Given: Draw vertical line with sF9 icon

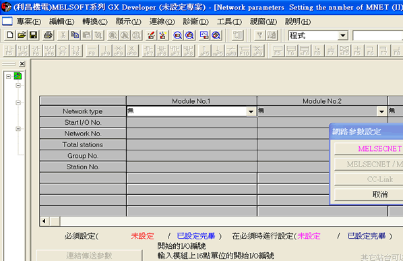Looking at the screenshot, I should (x=105, y=51).
